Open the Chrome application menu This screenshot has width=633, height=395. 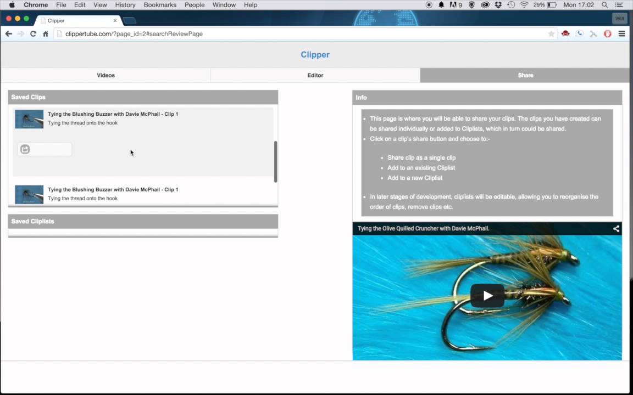(x=36, y=5)
